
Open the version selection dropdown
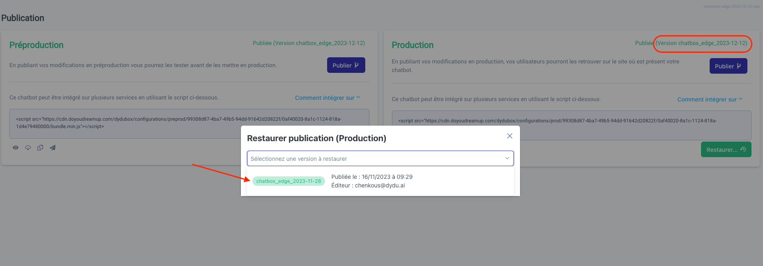tap(380, 158)
